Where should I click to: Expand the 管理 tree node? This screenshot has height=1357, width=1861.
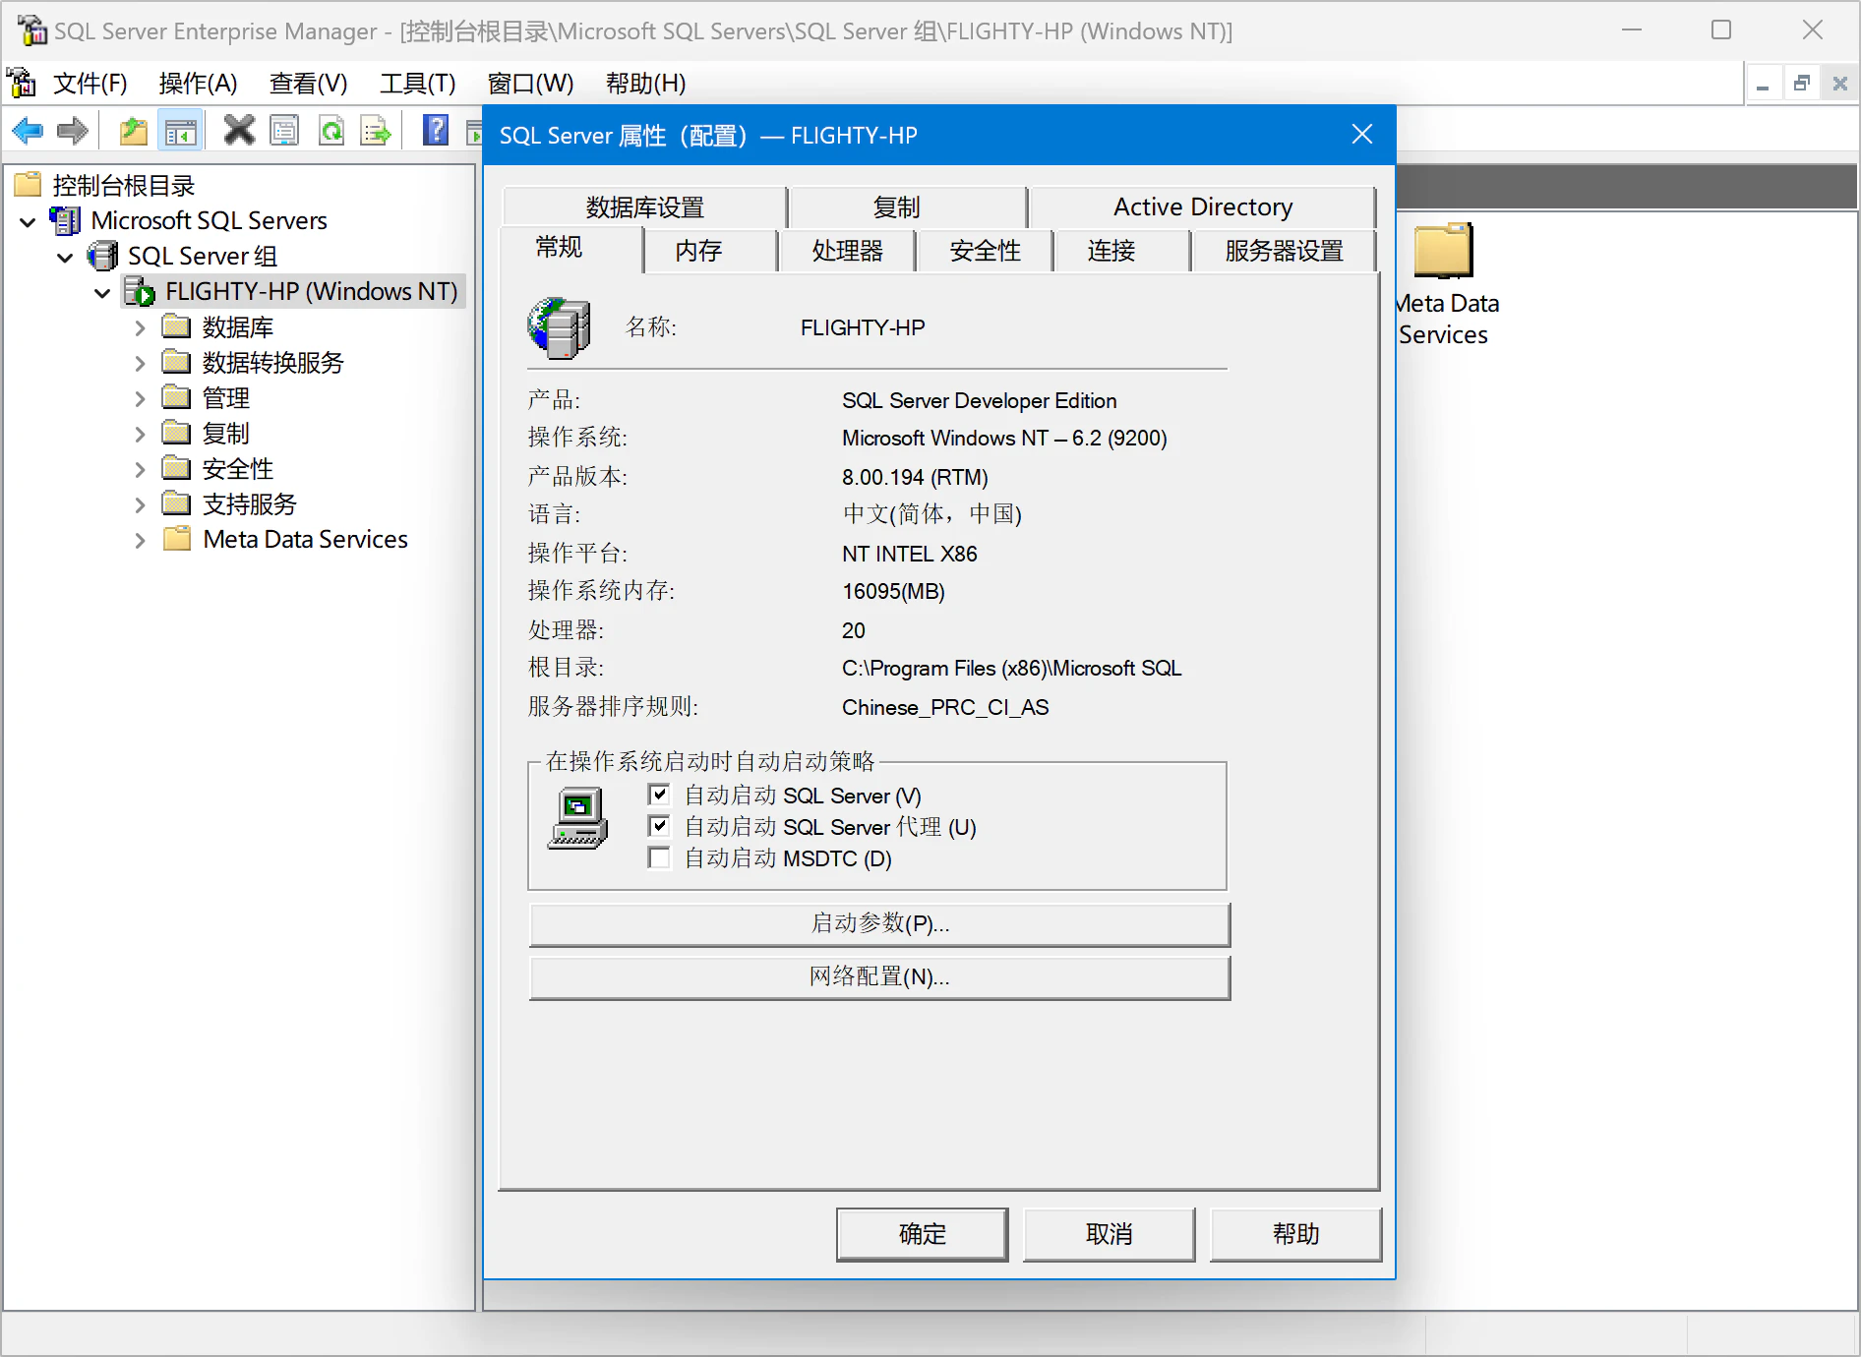[x=140, y=398]
